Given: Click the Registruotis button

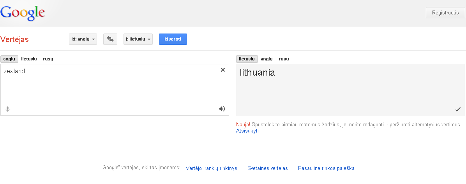Looking at the screenshot, I should pyautogui.click(x=445, y=13).
